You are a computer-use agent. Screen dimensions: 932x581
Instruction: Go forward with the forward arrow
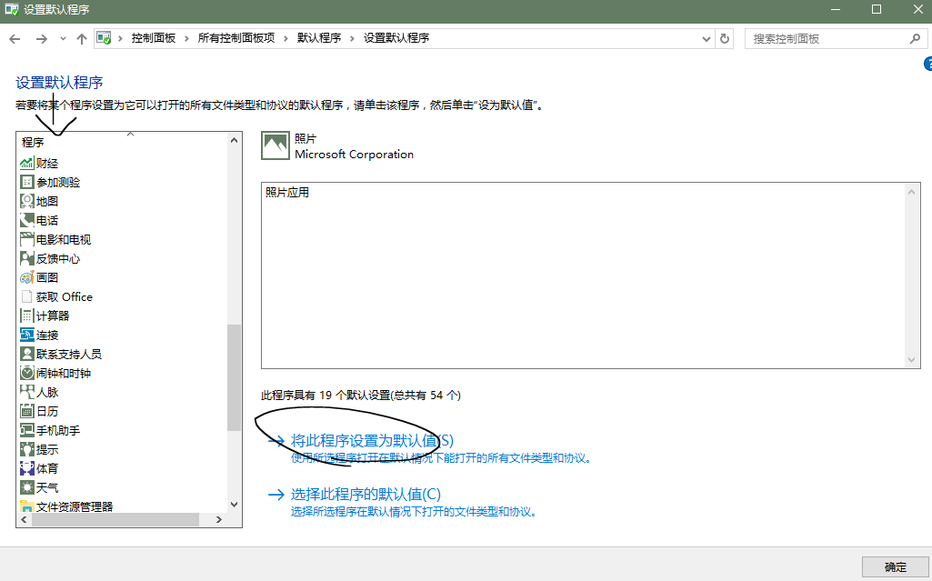coord(42,38)
